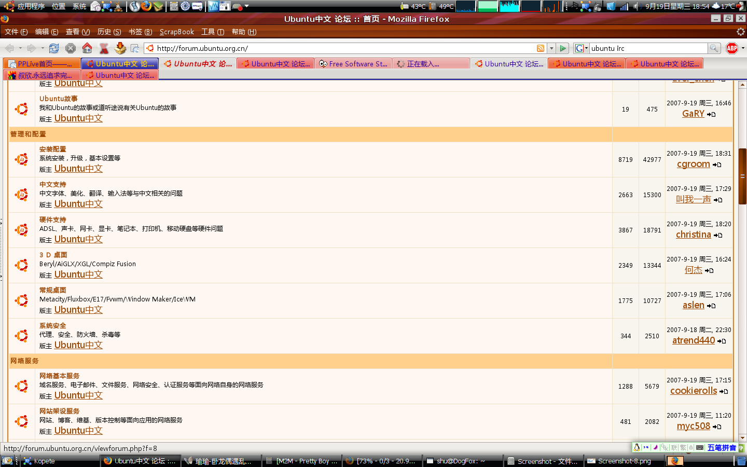Open the Adblock Plus dropdown arrow

[743, 48]
